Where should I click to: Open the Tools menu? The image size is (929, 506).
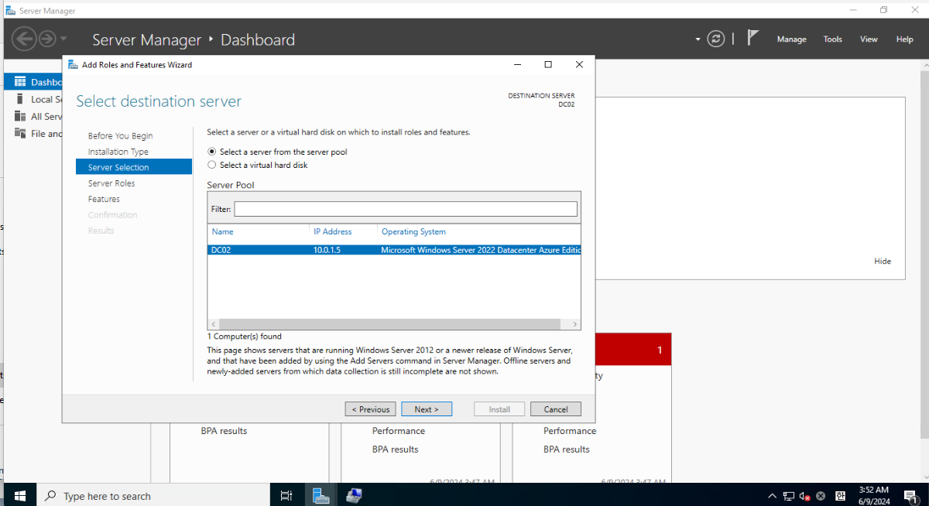point(832,39)
